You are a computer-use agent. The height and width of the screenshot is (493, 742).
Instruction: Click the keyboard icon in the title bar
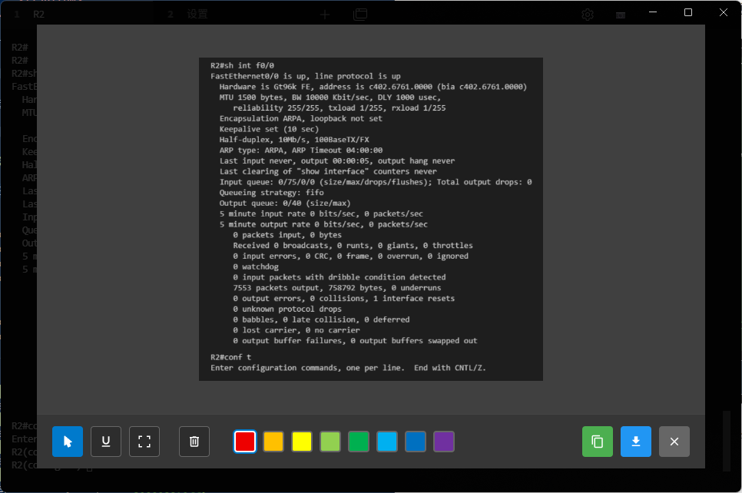(x=621, y=15)
